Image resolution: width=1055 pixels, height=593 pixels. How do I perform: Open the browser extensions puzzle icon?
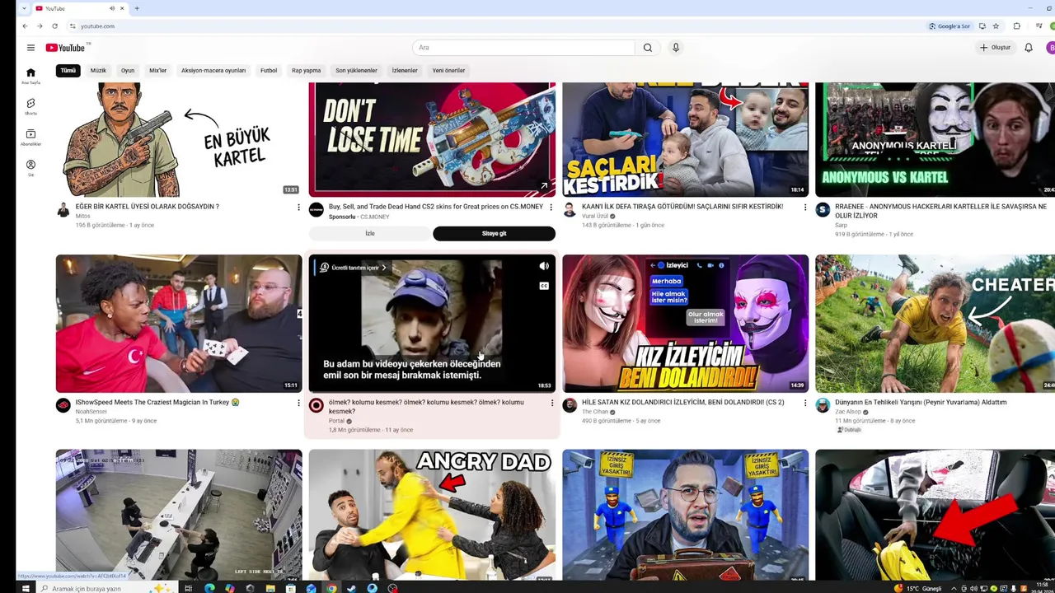(1017, 26)
